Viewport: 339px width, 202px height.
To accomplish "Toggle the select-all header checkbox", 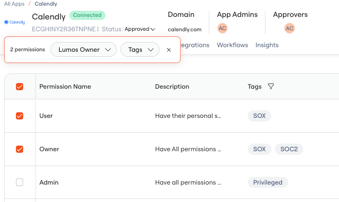I will [x=20, y=87].
